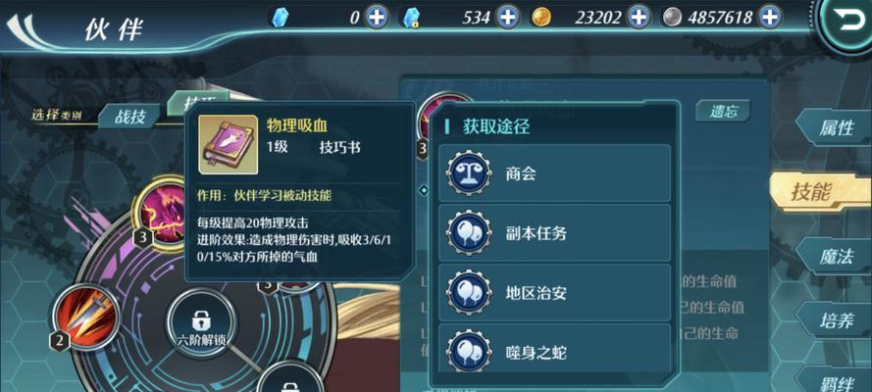Switch to the 技能 side tab

point(820,192)
